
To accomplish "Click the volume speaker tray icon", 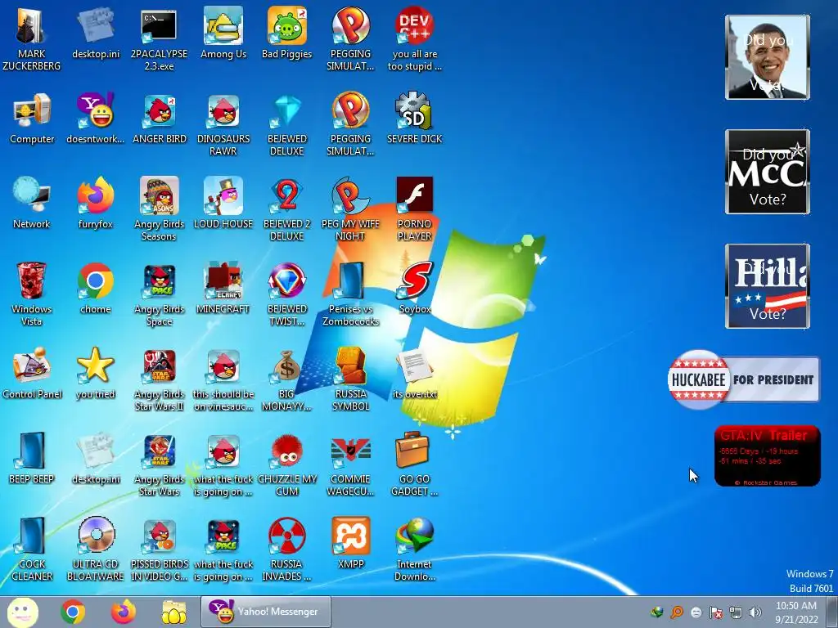I will [755, 612].
